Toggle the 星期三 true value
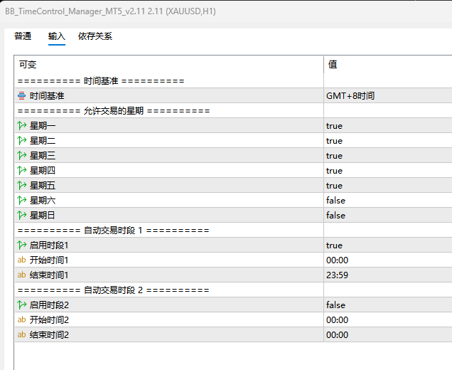The height and width of the screenshot is (370, 452). [x=334, y=156]
